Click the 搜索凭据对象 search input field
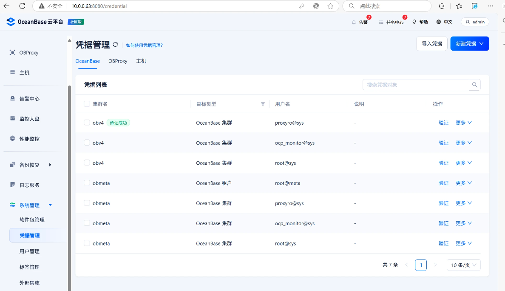Image resolution: width=505 pixels, height=291 pixels. click(415, 85)
